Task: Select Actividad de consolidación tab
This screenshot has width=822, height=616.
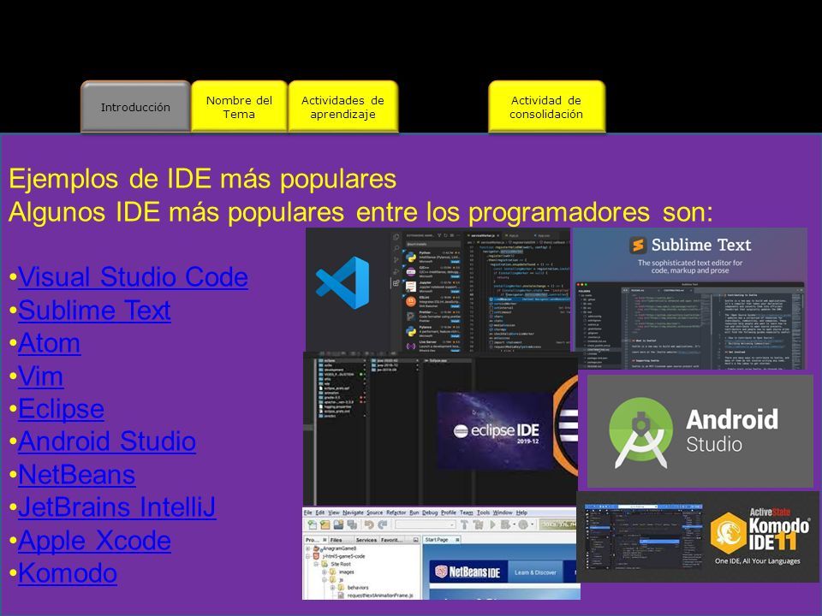Action: 546,107
